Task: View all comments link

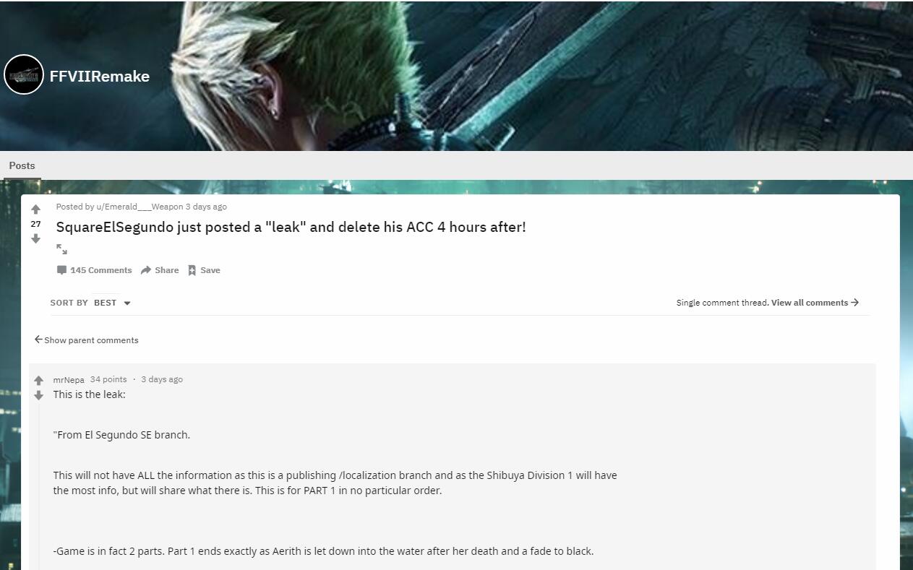Action: click(x=815, y=303)
